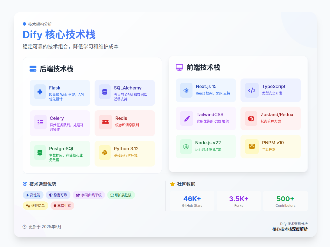
Task: Select the 丰富生态 tag
Action: tap(62, 206)
